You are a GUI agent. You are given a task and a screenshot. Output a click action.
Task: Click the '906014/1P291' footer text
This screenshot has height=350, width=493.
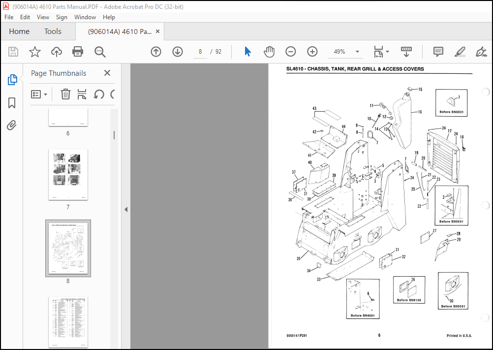pyautogui.click(x=297, y=336)
